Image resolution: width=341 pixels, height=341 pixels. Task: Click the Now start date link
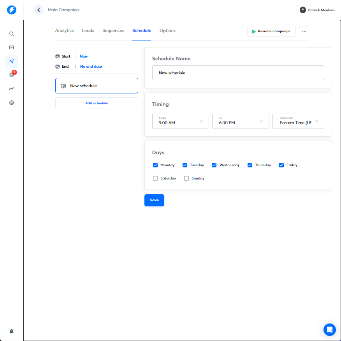[84, 56]
